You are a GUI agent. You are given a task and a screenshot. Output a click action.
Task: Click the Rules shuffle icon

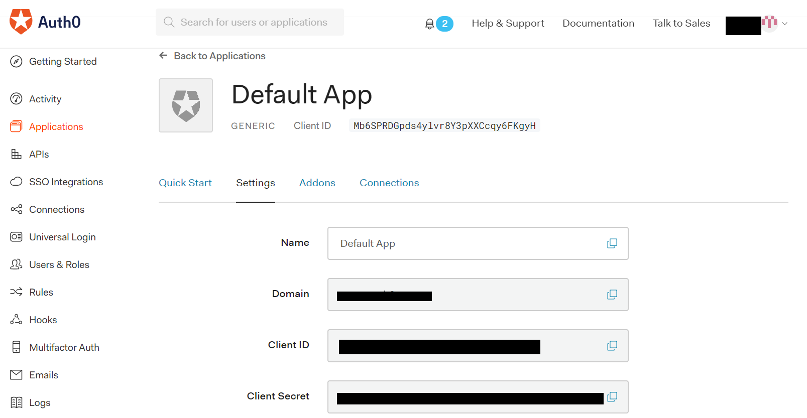(x=16, y=292)
